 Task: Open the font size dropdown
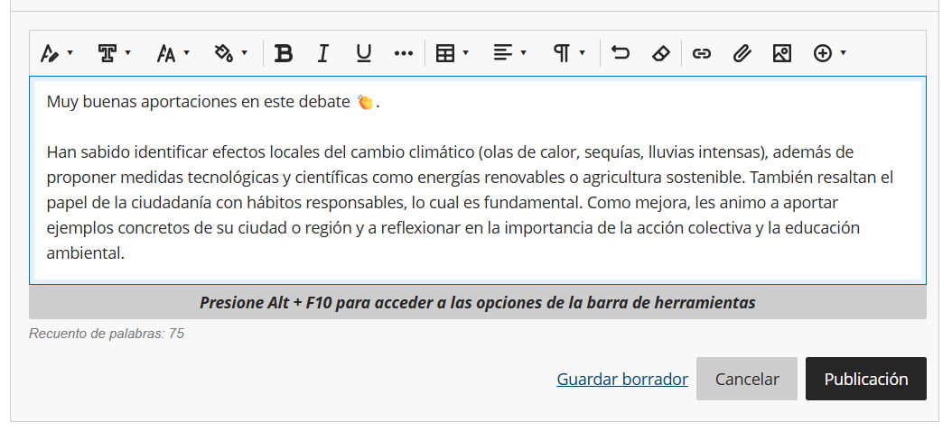pyautogui.click(x=173, y=54)
